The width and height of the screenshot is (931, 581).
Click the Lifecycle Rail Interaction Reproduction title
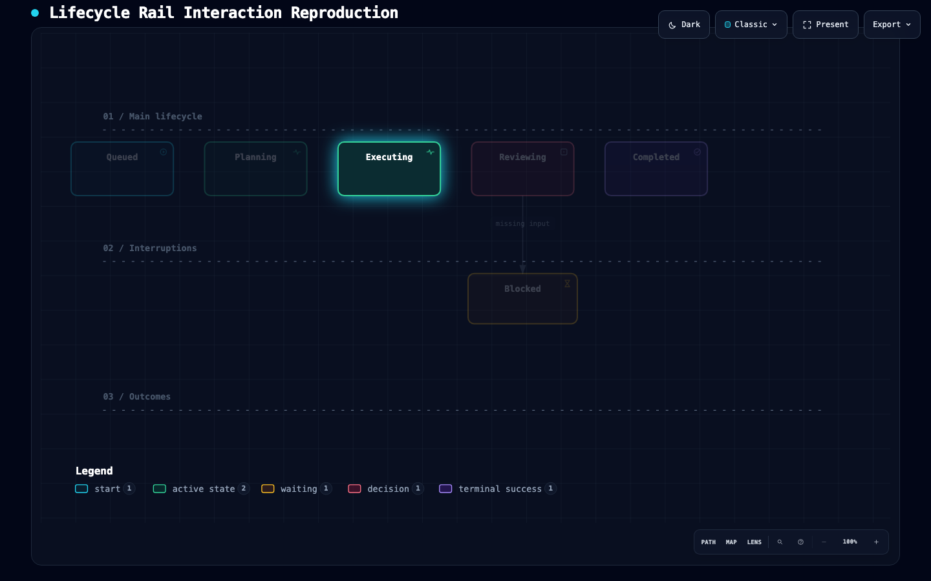[x=224, y=13]
